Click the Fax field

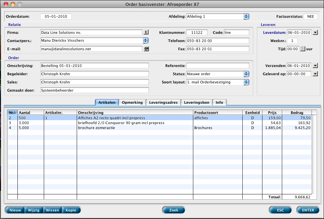tap(218, 49)
